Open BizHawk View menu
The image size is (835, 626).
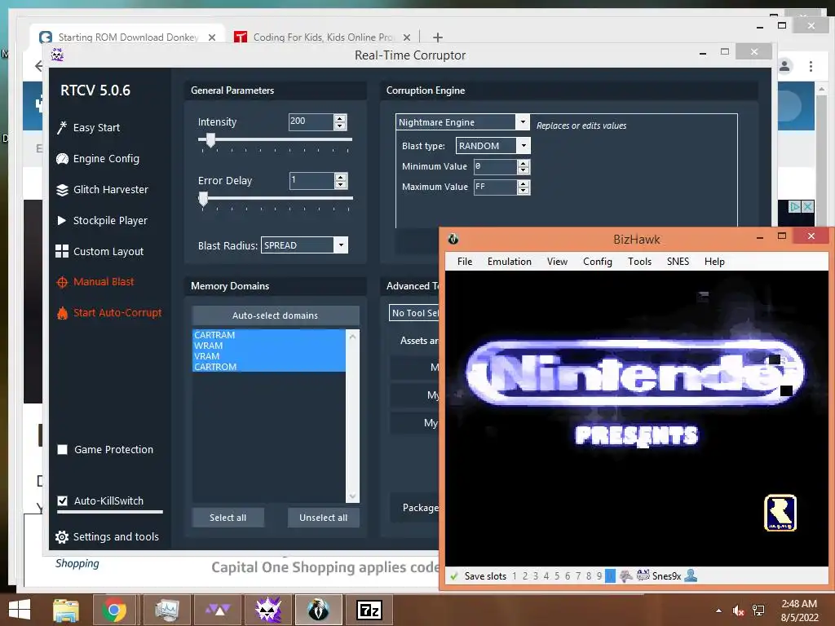[x=557, y=262]
